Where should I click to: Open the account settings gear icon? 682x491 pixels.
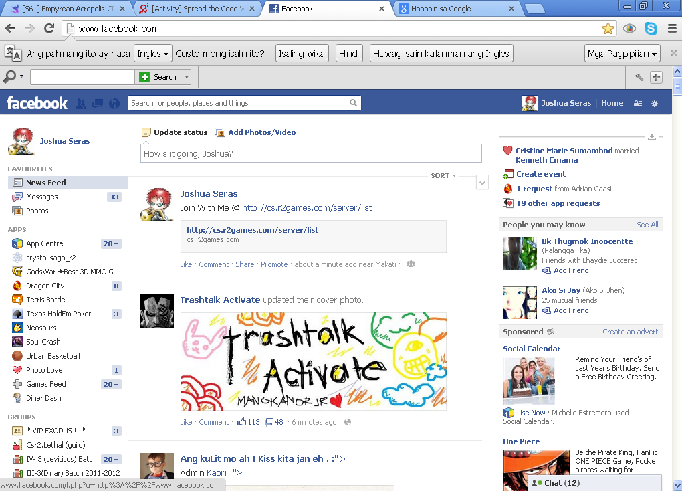tap(655, 104)
